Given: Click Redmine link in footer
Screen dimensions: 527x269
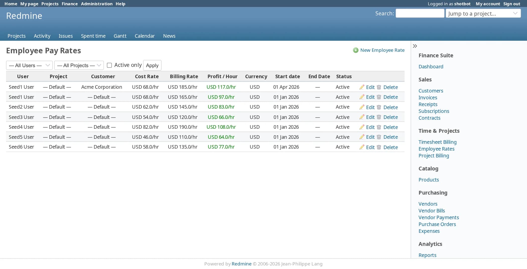Looking at the screenshot, I should click(241, 264).
